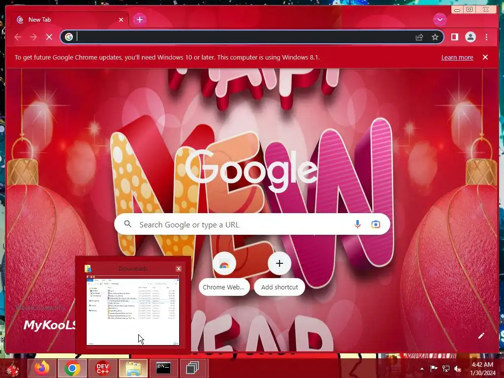Open the tab search dropdown arrow

pos(440,20)
